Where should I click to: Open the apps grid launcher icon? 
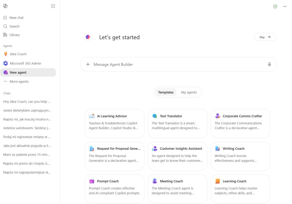(53, 6)
